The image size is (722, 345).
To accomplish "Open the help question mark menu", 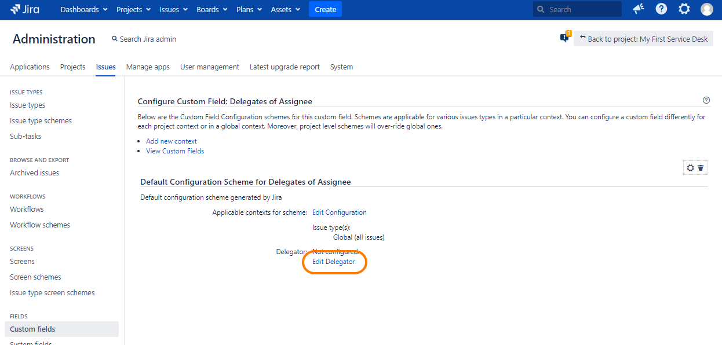I will (661, 9).
